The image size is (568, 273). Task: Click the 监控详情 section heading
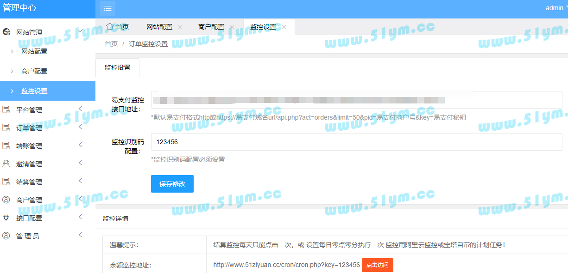(x=115, y=218)
